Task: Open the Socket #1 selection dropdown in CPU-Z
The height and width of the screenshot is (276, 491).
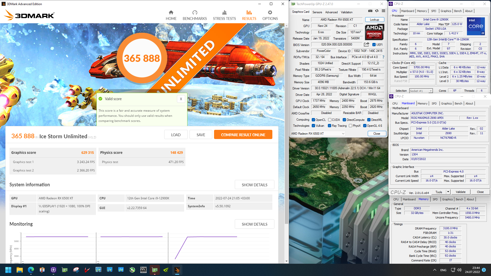Action: [x=421, y=91]
